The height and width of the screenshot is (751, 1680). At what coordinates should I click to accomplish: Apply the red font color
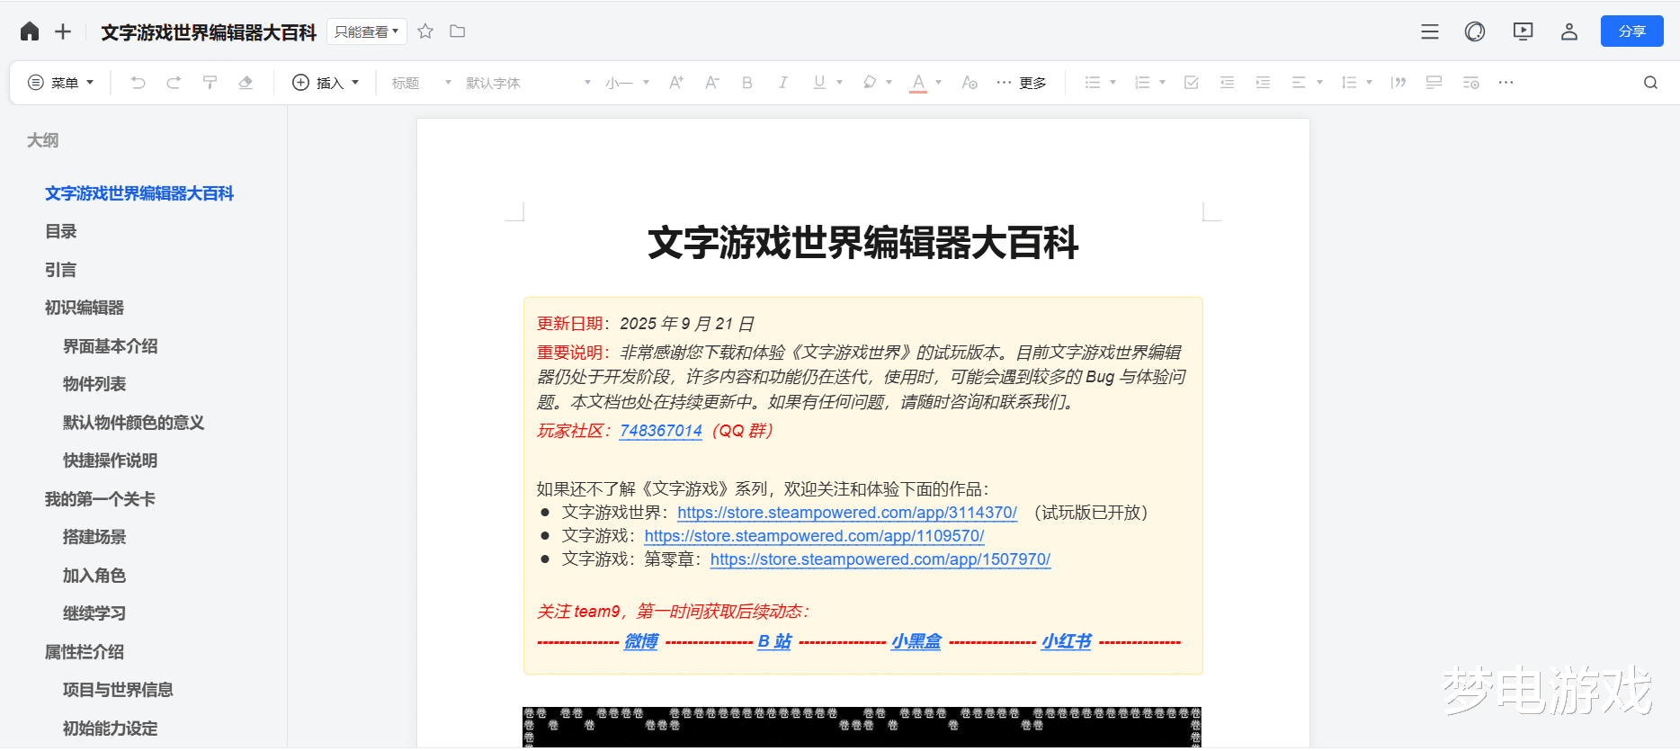tap(918, 83)
